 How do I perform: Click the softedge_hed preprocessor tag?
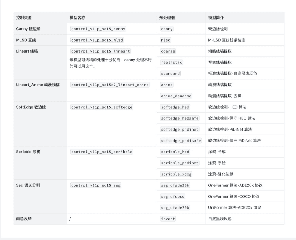175,107
